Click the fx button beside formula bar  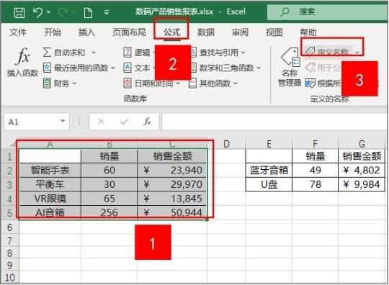(x=148, y=122)
